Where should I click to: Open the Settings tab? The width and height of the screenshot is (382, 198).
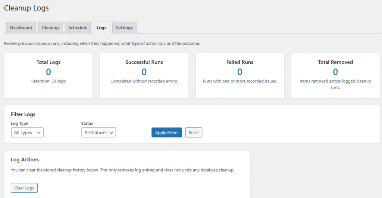[124, 28]
